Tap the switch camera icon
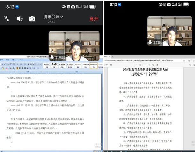Screen dimensions: 195x152 (32, 19)
